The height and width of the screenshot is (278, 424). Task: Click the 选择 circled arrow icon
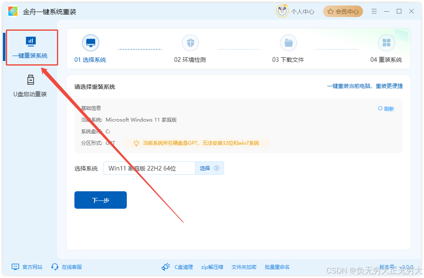click(x=217, y=168)
